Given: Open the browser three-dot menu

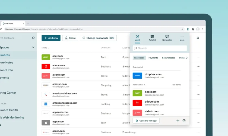Looking at the screenshot, I should (x=202, y=29).
